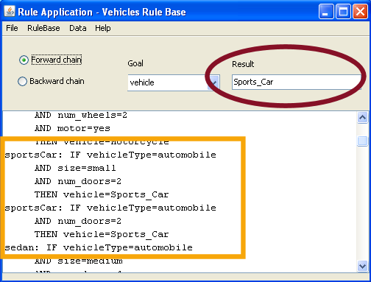371x282 pixels.
Task: Click the Java application icon in title bar
Action: [x=10, y=11]
